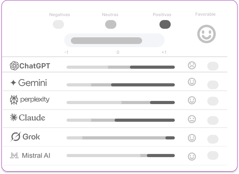Toggle the Mistral AI row switch
The image size is (239, 174).
[x=213, y=155]
